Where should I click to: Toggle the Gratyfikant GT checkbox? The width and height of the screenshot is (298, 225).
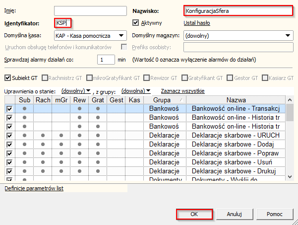coord(184,78)
